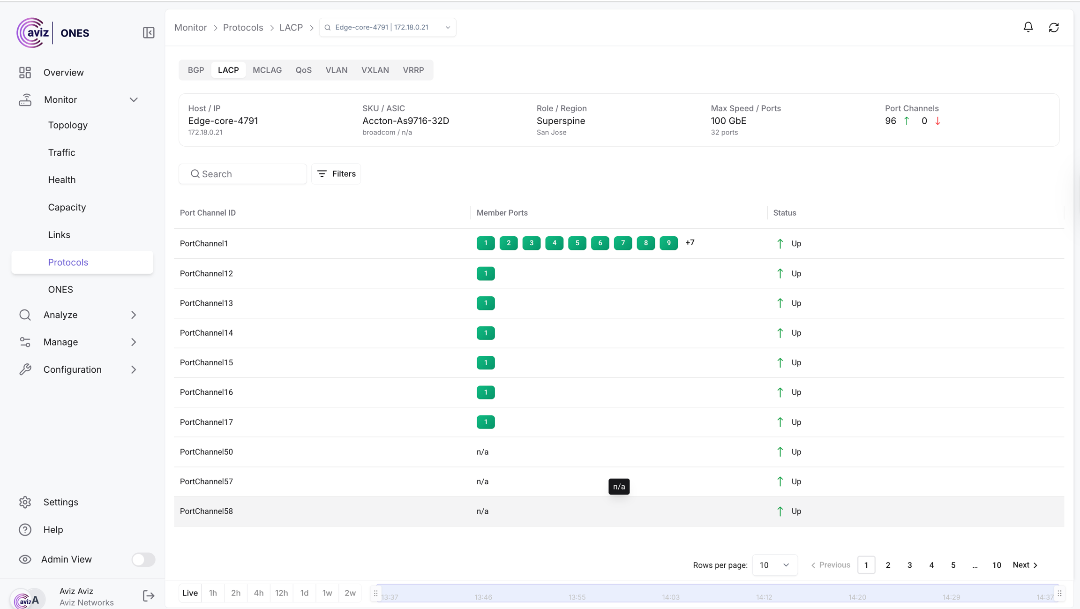Click member port 5 badge of PortChannel1

(577, 243)
